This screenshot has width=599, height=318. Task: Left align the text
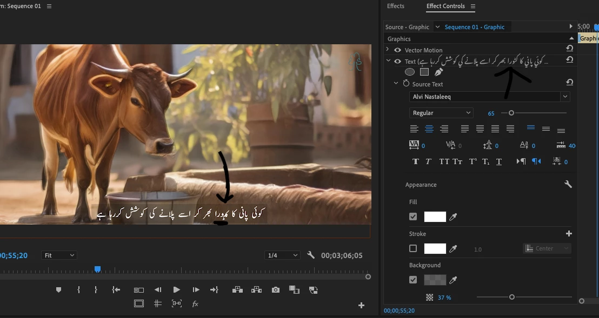414,129
